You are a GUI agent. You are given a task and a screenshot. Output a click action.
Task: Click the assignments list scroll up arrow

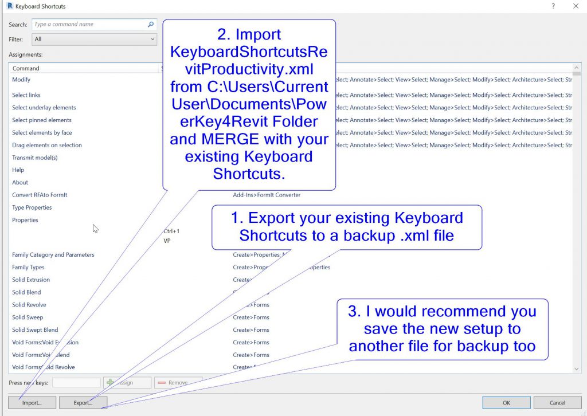point(576,68)
